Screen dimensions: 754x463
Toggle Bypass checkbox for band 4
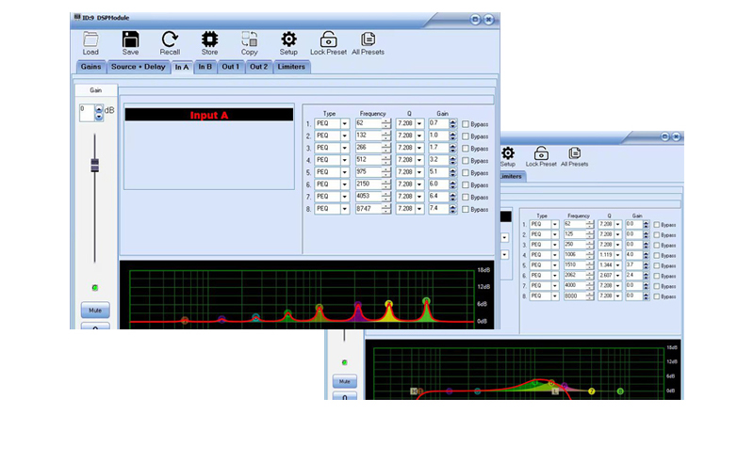pyautogui.click(x=465, y=161)
